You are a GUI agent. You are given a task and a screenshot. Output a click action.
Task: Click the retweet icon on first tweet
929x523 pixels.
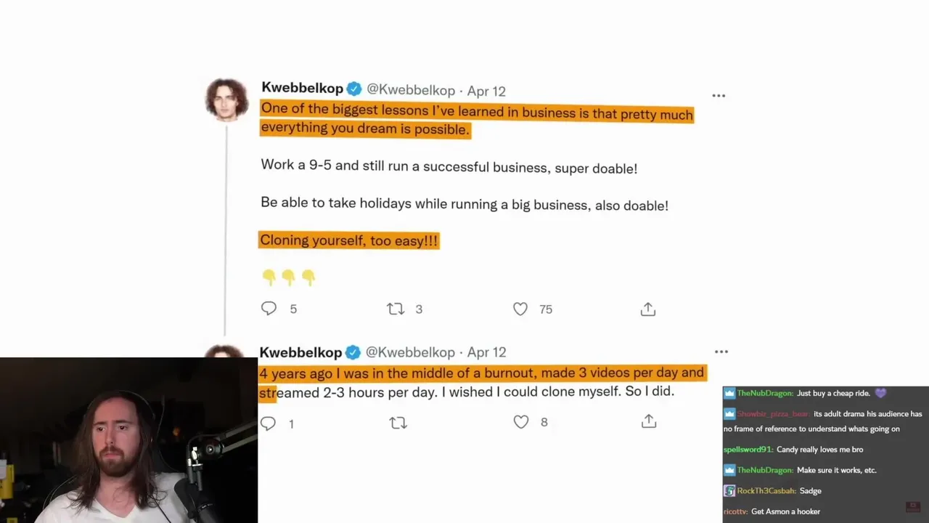pos(396,309)
